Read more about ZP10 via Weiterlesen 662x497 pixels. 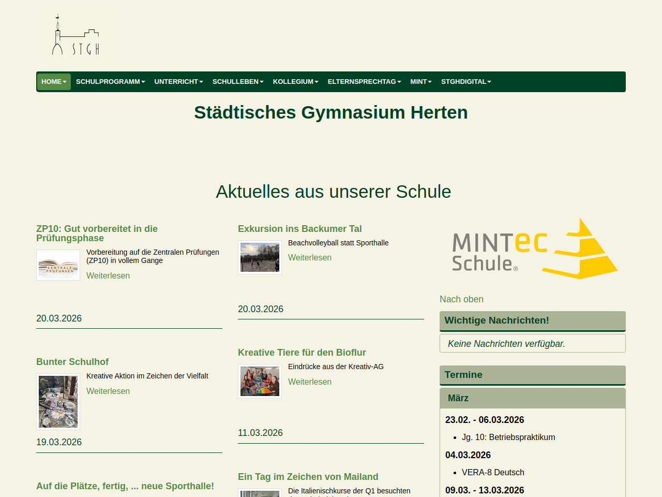click(108, 276)
